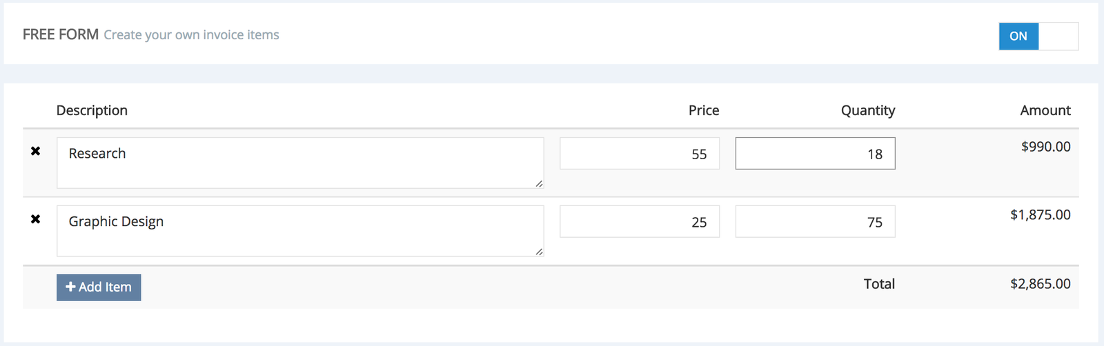Click the $2,865.00 invoice total
The width and height of the screenshot is (1104, 346).
pyautogui.click(x=1040, y=284)
